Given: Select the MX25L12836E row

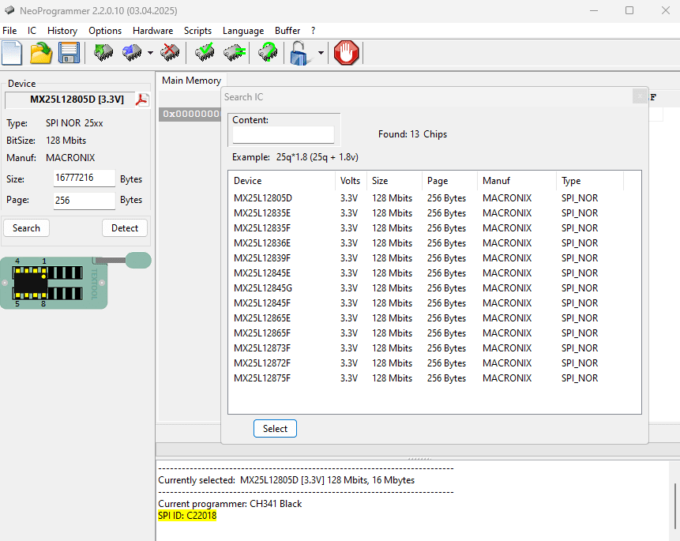Looking at the screenshot, I should [434, 243].
